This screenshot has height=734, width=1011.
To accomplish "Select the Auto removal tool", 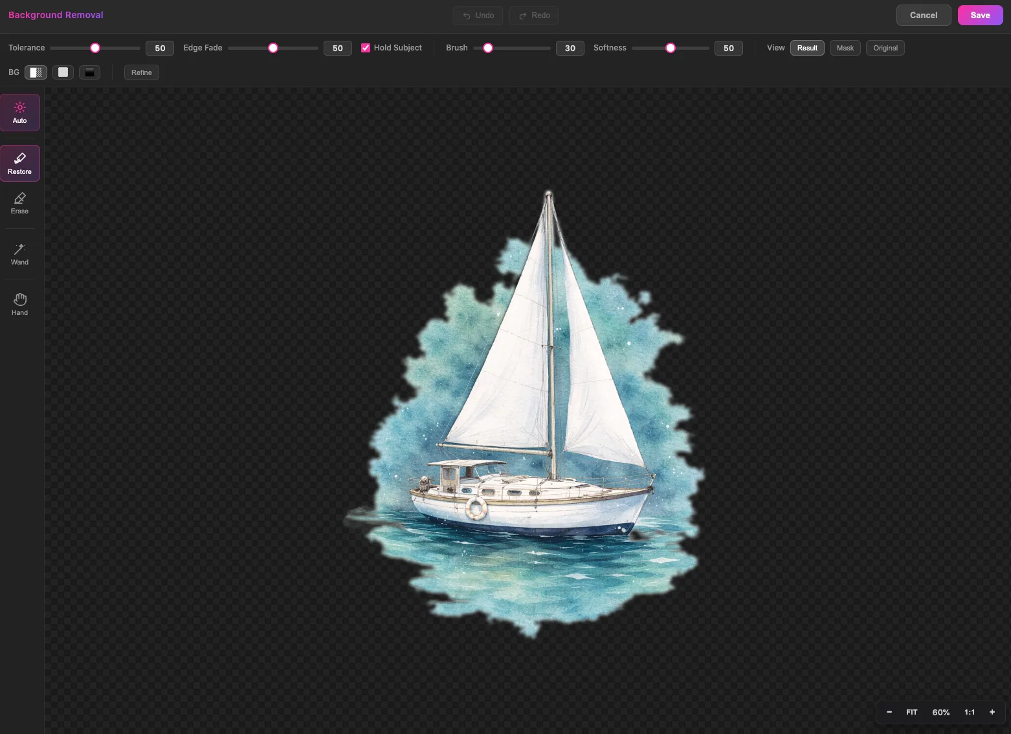I will [20, 113].
